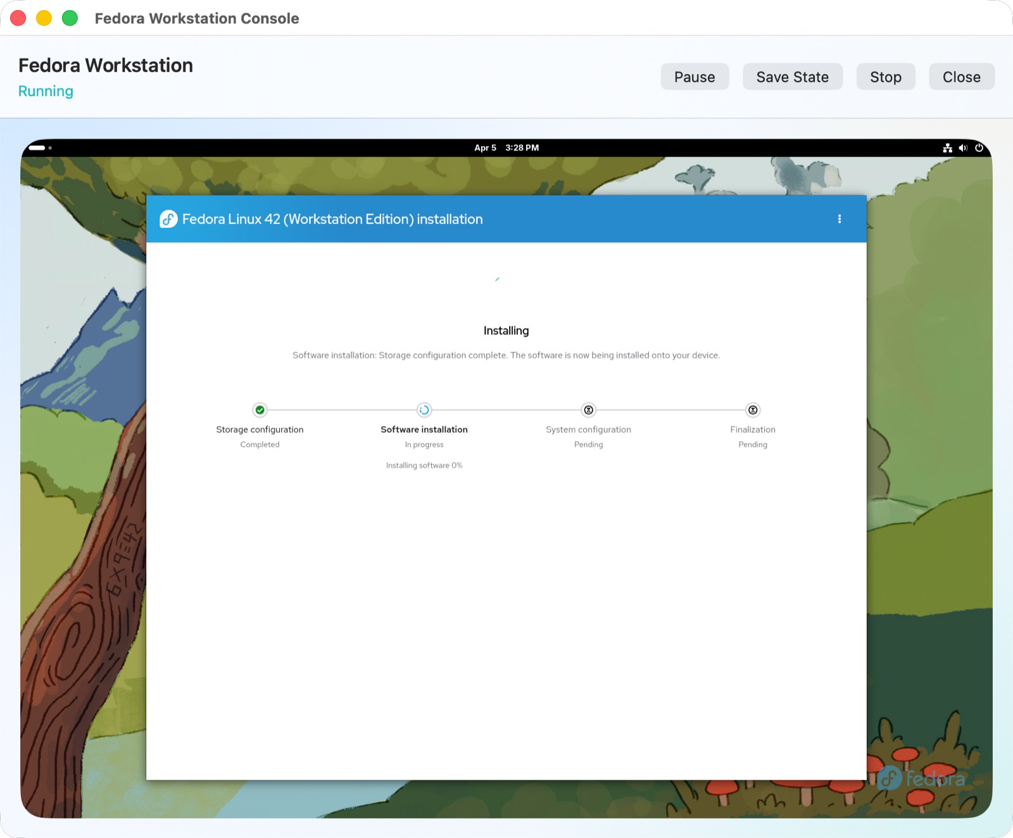Click the network status icon in the VM top bar
Viewport: 1013px width, 838px height.
(948, 147)
